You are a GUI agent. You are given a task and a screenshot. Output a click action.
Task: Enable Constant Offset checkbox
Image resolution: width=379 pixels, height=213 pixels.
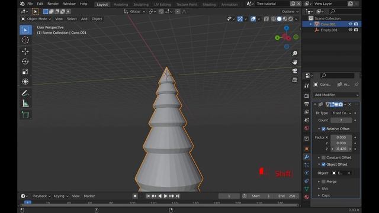click(323, 157)
